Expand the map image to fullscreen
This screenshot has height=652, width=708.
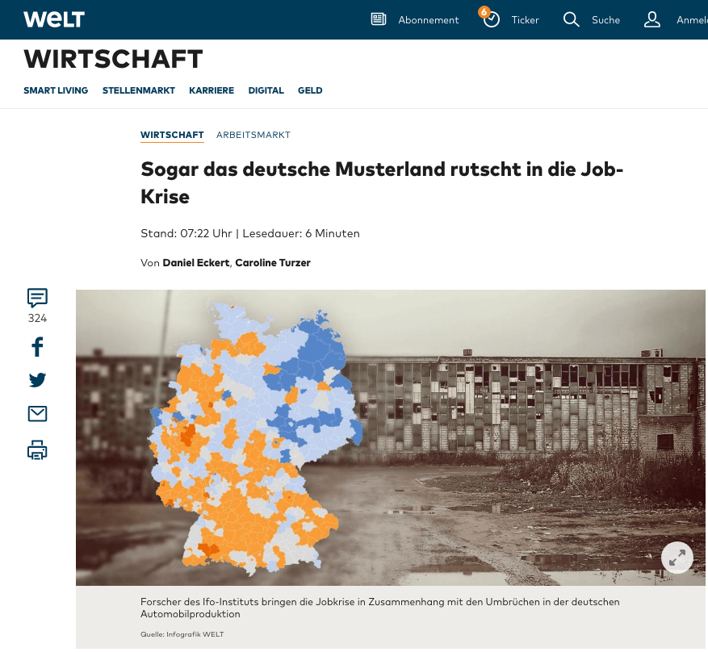[x=677, y=557]
